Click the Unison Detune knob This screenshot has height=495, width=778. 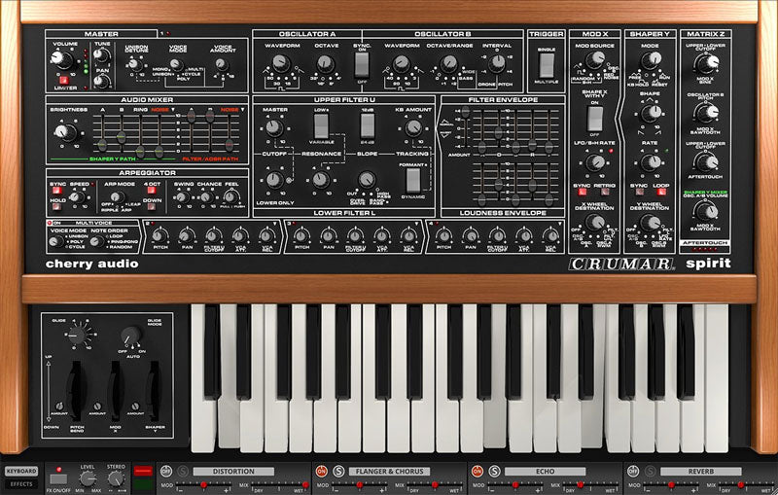(135, 65)
